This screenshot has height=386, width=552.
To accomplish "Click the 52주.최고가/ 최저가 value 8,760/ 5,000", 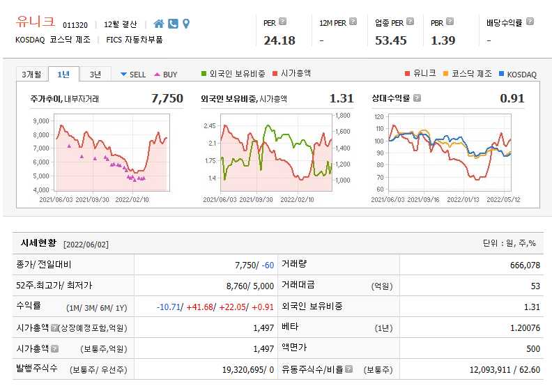I will tap(250, 286).
